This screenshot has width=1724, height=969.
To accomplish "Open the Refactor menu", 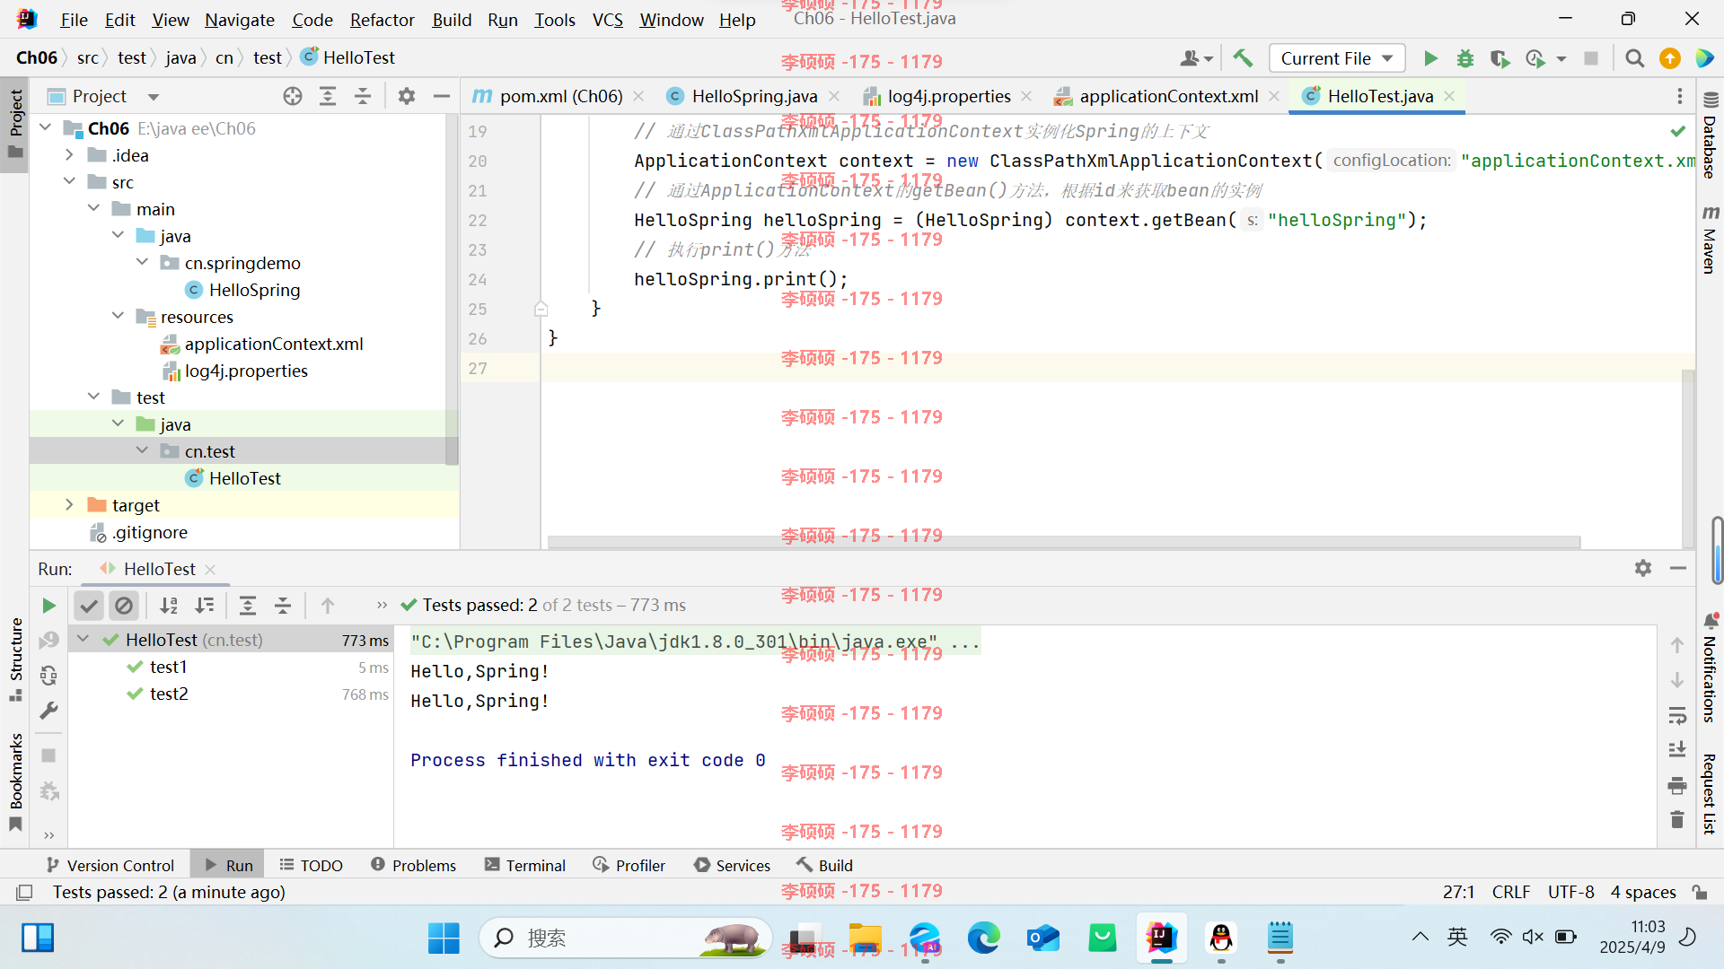I will pyautogui.click(x=382, y=20).
